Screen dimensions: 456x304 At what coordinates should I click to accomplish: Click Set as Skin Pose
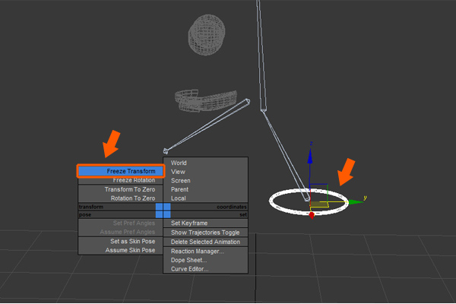121,242
